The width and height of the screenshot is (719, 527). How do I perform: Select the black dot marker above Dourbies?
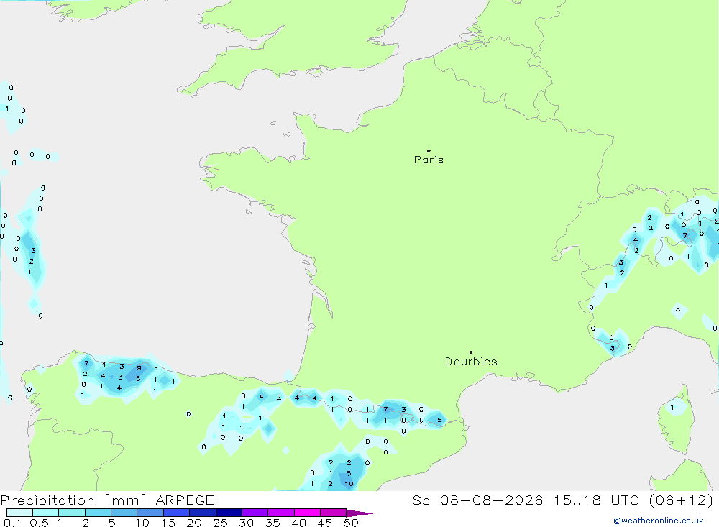[x=471, y=352]
